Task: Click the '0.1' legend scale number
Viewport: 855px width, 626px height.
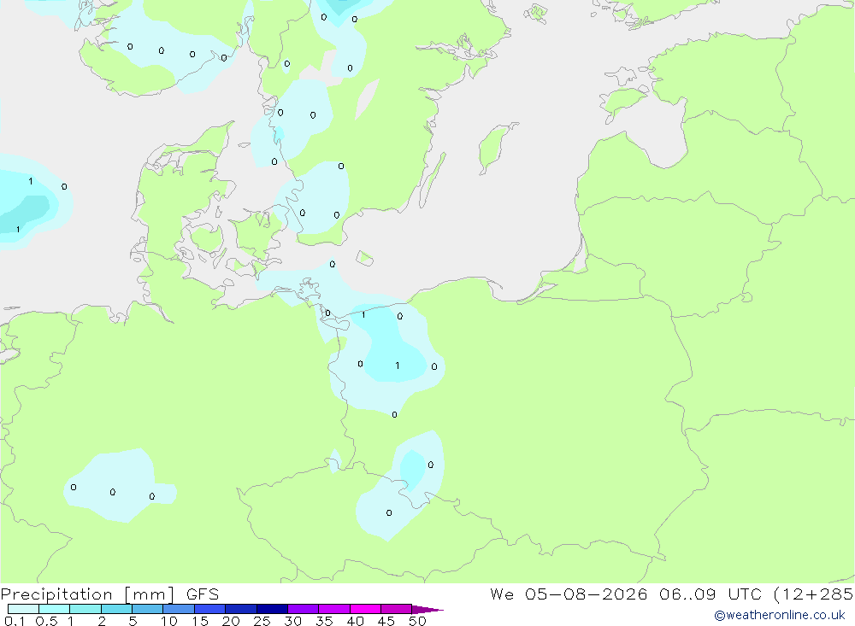Action: tap(15, 621)
